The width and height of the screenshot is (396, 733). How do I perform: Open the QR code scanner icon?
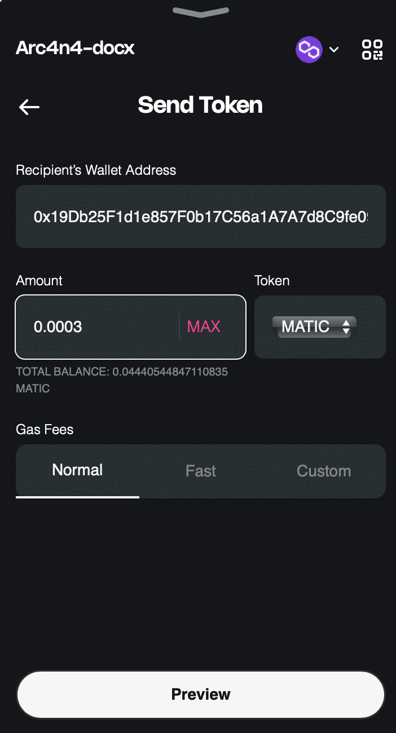[372, 50]
